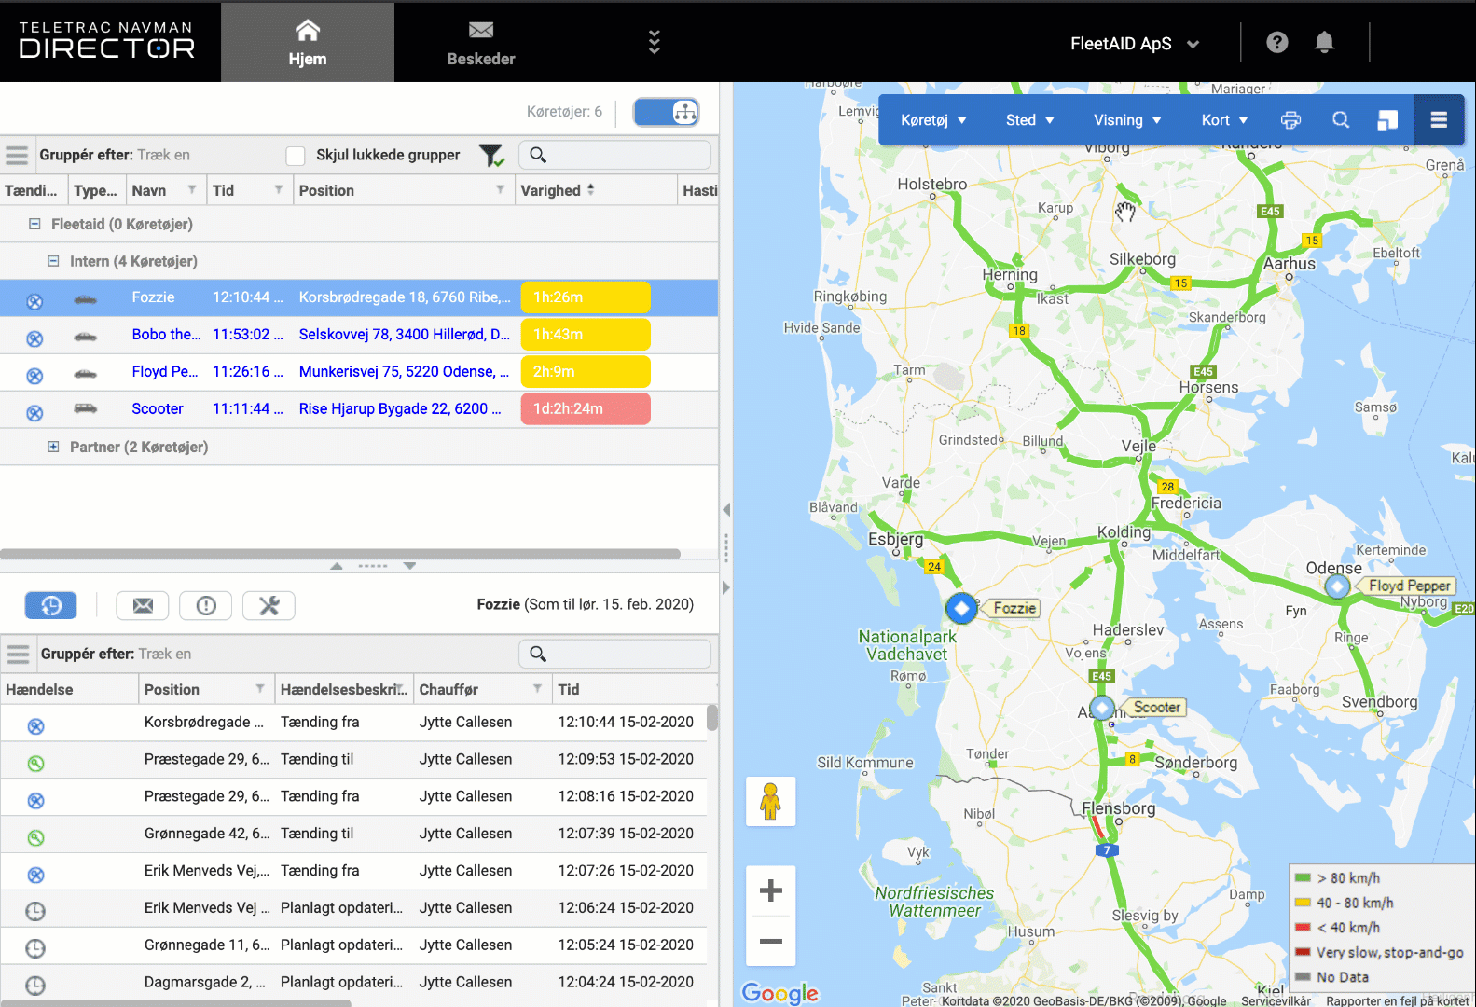
Task: Open vehicle list hamburger menu
Action: pos(17,155)
